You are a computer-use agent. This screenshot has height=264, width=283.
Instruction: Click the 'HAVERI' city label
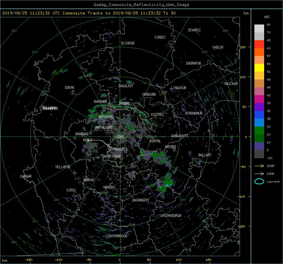109,187
